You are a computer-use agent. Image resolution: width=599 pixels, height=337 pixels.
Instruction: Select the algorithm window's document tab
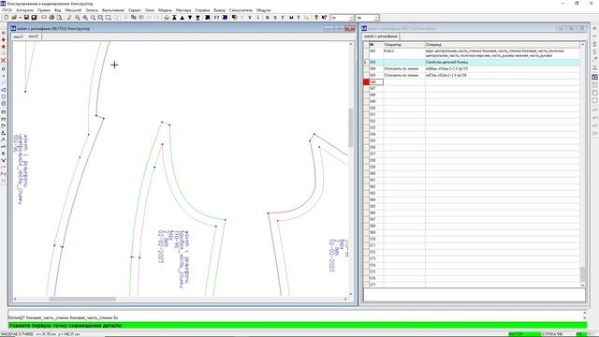pos(381,37)
